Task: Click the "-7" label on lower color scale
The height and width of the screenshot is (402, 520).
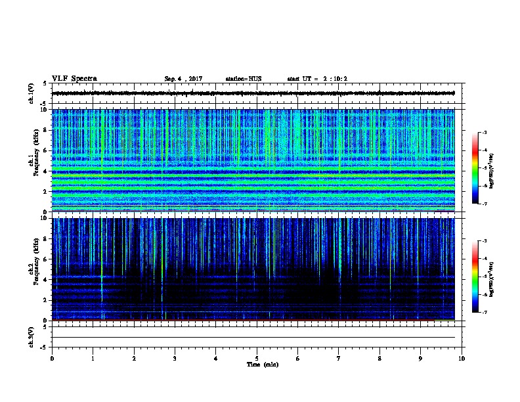Action: click(x=484, y=313)
